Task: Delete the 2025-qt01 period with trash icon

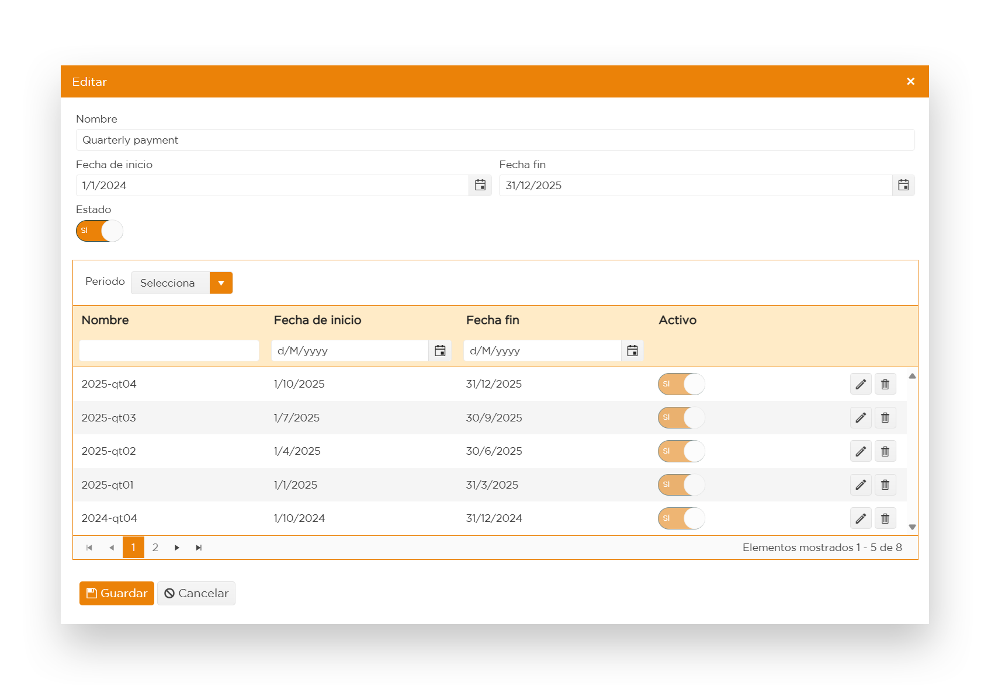Action: click(x=885, y=485)
